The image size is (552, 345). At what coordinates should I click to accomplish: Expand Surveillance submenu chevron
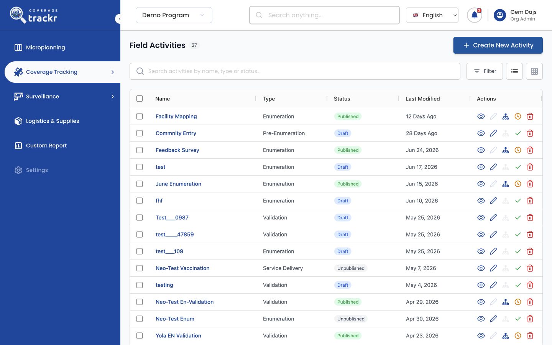(113, 97)
